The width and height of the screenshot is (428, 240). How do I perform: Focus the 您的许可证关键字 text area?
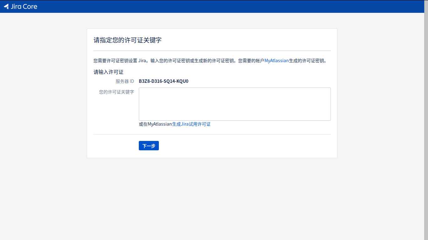click(x=235, y=104)
